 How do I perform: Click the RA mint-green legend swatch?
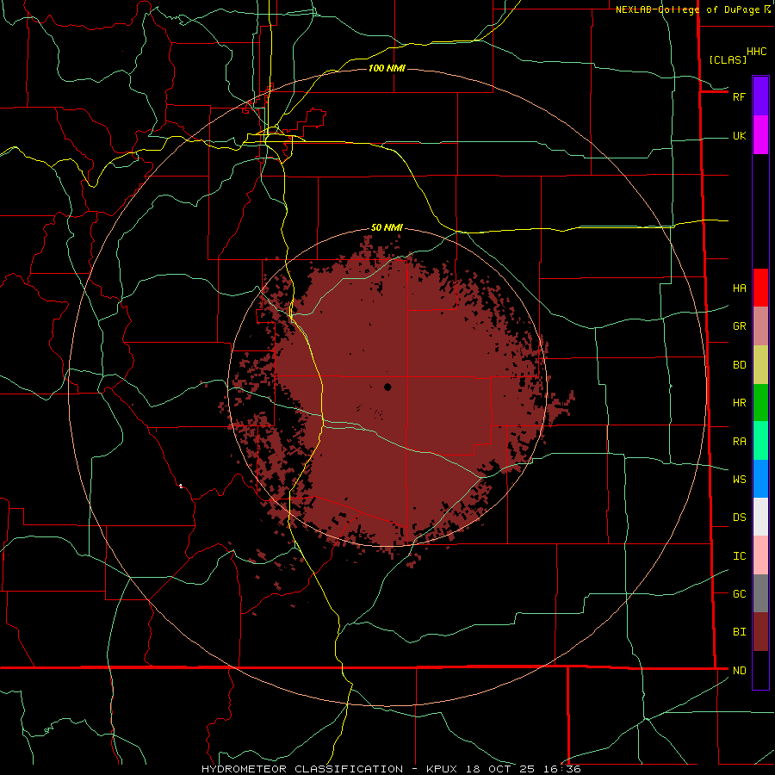coord(760,441)
